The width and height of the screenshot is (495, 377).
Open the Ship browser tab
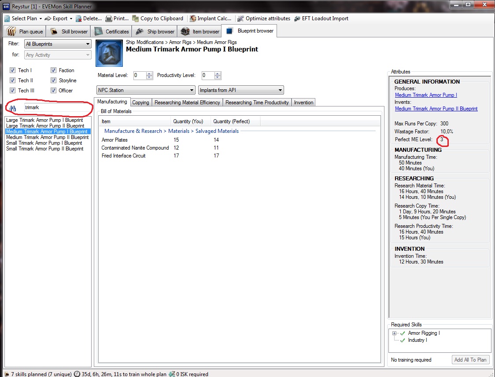155,32
